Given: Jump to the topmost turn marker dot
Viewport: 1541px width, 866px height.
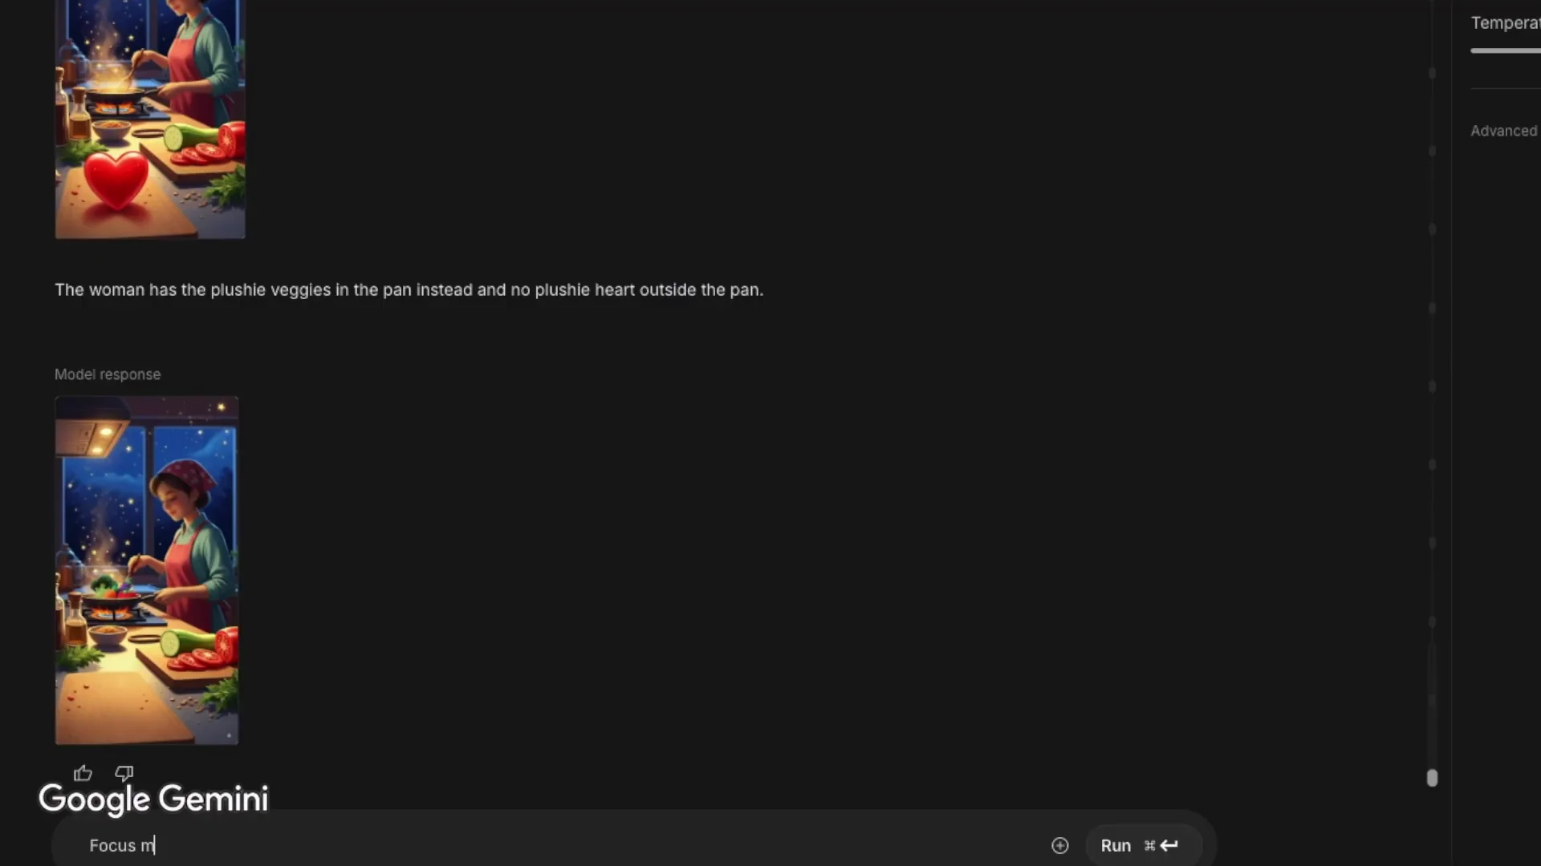Looking at the screenshot, I should point(1432,73).
